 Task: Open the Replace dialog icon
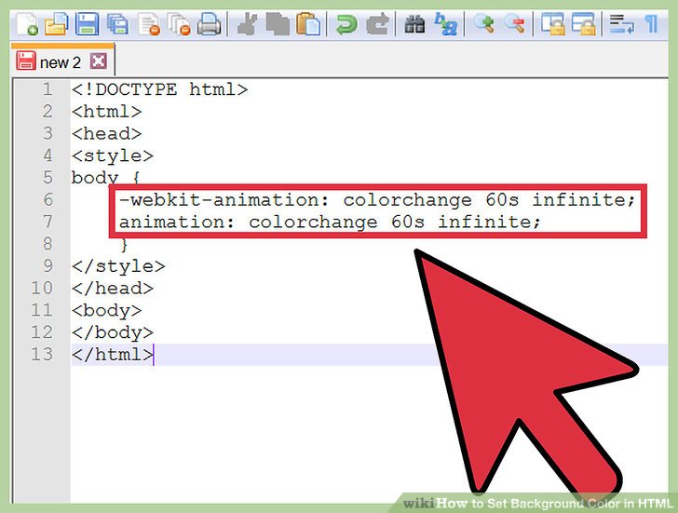pyautogui.click(x=445, y=24)
